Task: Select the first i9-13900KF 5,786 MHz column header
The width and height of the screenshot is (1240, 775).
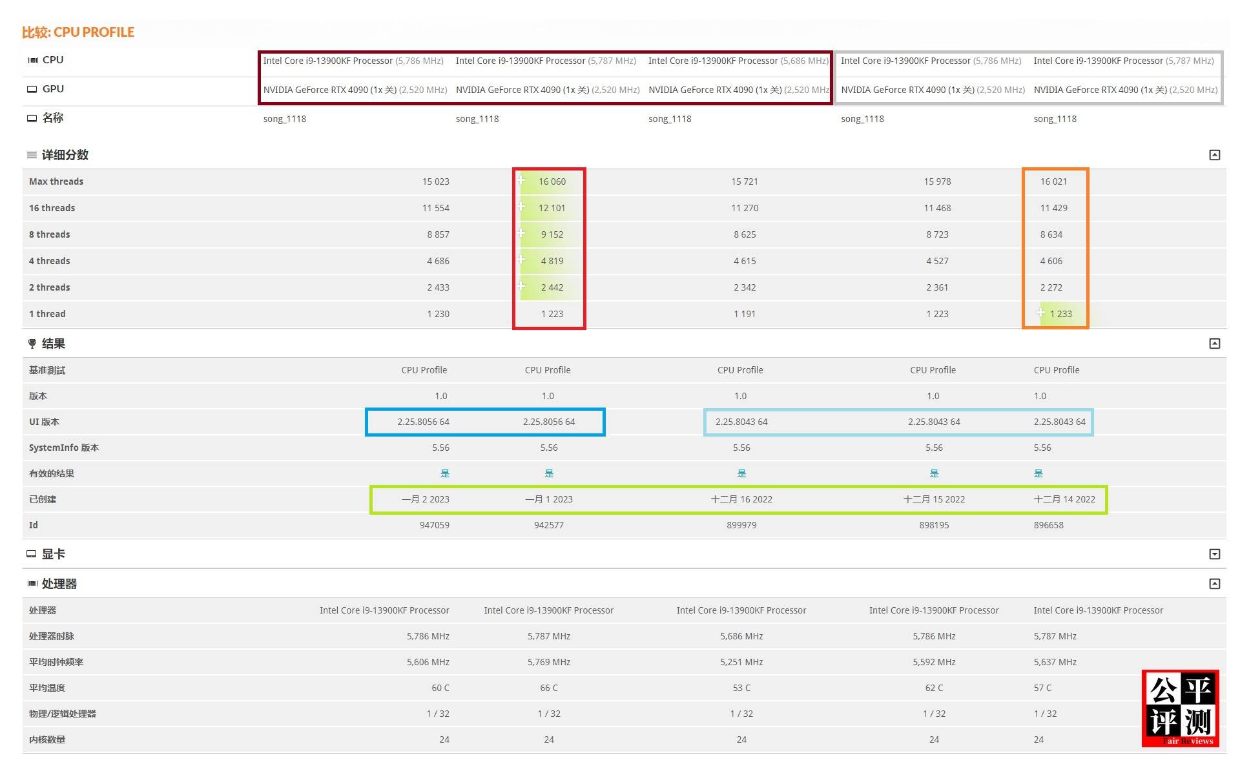Action: [353, 61]
